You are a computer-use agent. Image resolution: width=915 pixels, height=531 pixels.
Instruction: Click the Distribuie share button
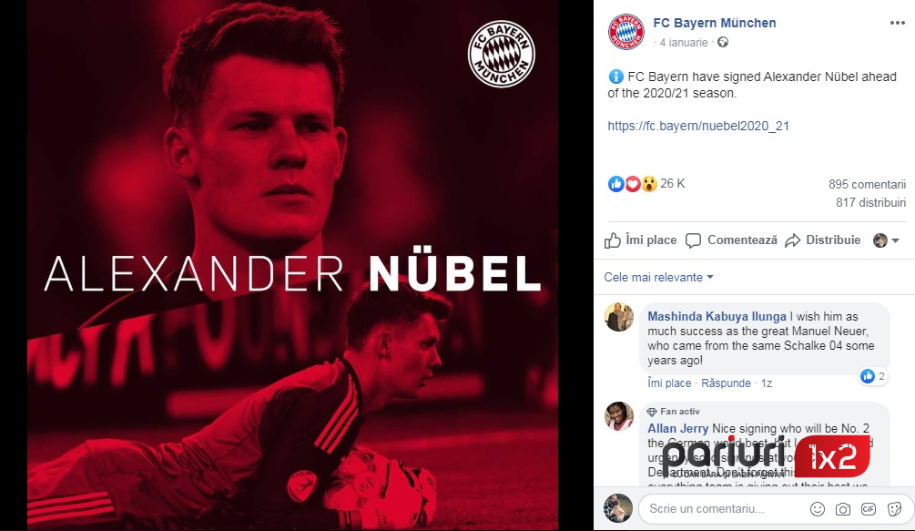click(823, 240)
